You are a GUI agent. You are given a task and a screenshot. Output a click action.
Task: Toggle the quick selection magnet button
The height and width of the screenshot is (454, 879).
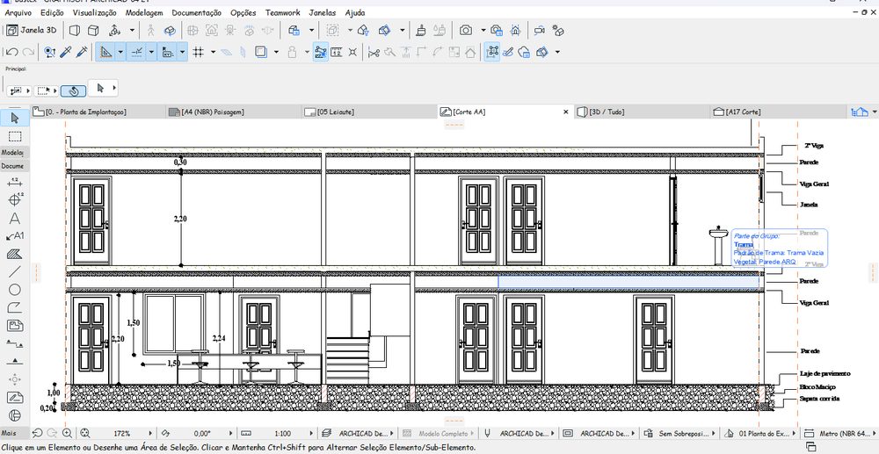coord(73,90)
